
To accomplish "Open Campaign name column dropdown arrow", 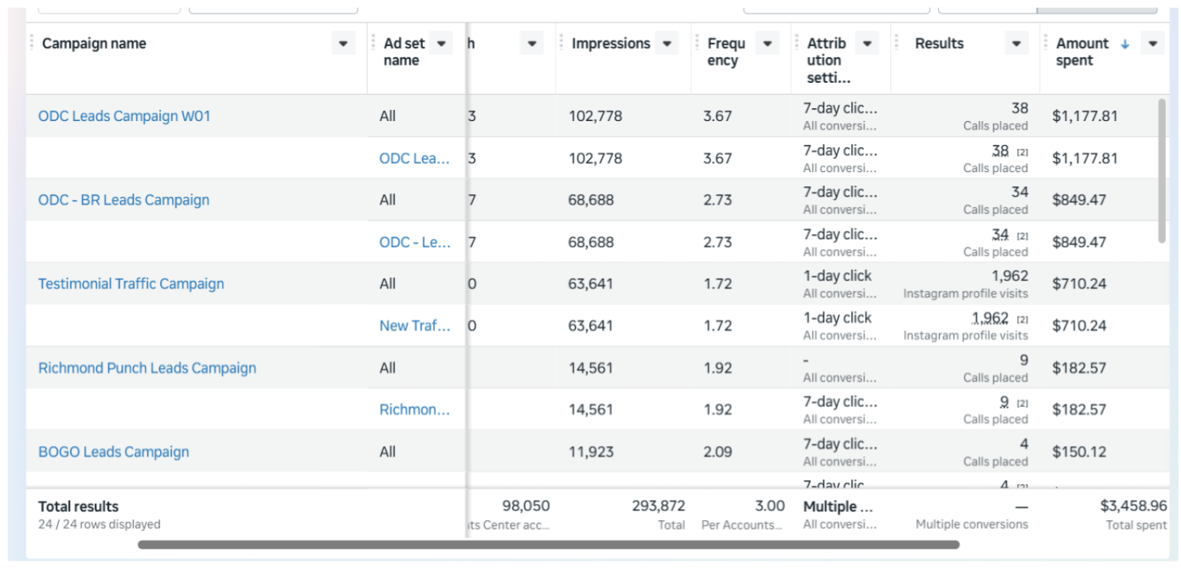I will pyautogui.click(x=343, y=44).
